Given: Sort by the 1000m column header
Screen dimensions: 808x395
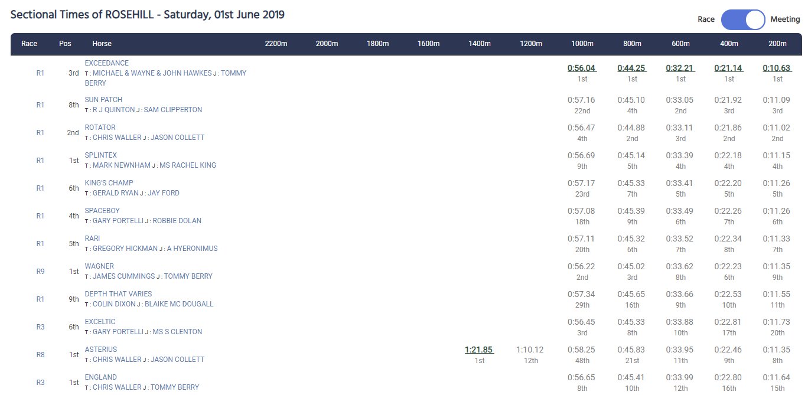Looking at the screenshot, I should coord(582,44).
